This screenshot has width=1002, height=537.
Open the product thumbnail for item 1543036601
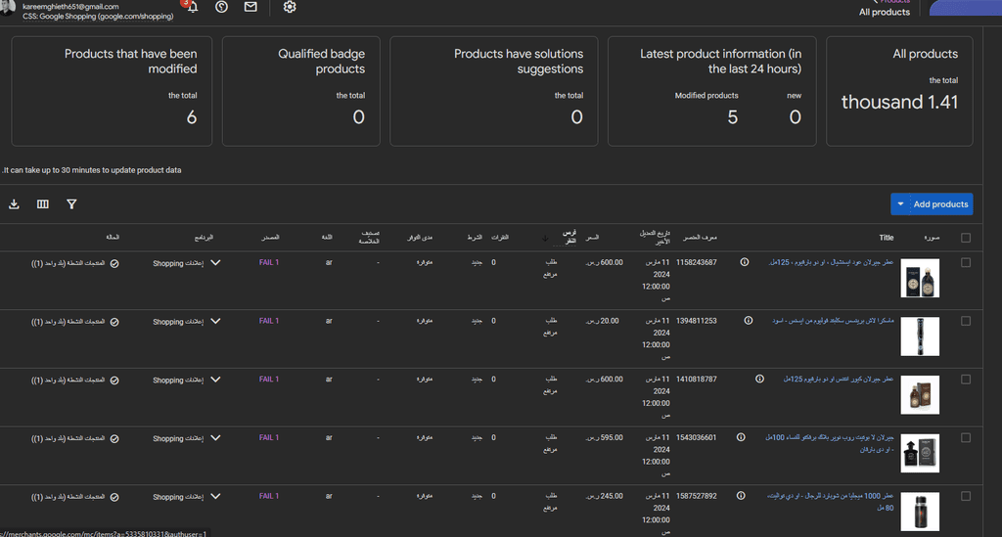pyautogui.click(x=920, y=453)
